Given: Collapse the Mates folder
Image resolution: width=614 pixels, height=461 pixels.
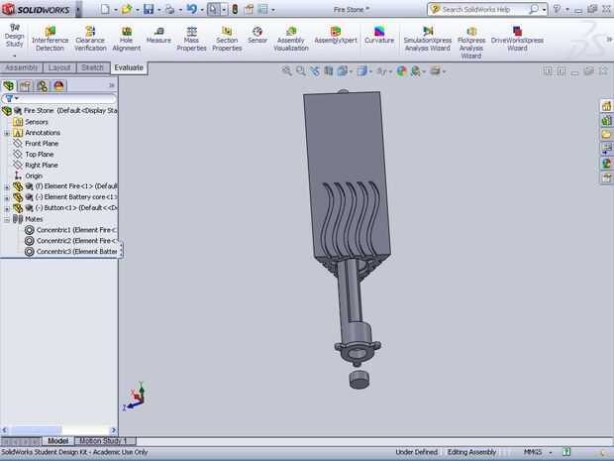Looking at the screenshot, I should pos(7,219).
